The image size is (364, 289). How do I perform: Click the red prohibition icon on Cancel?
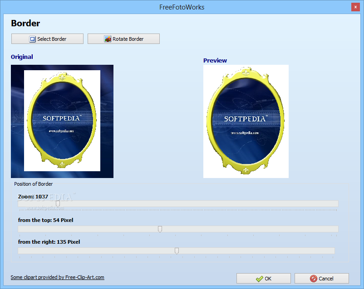(313, 279)
